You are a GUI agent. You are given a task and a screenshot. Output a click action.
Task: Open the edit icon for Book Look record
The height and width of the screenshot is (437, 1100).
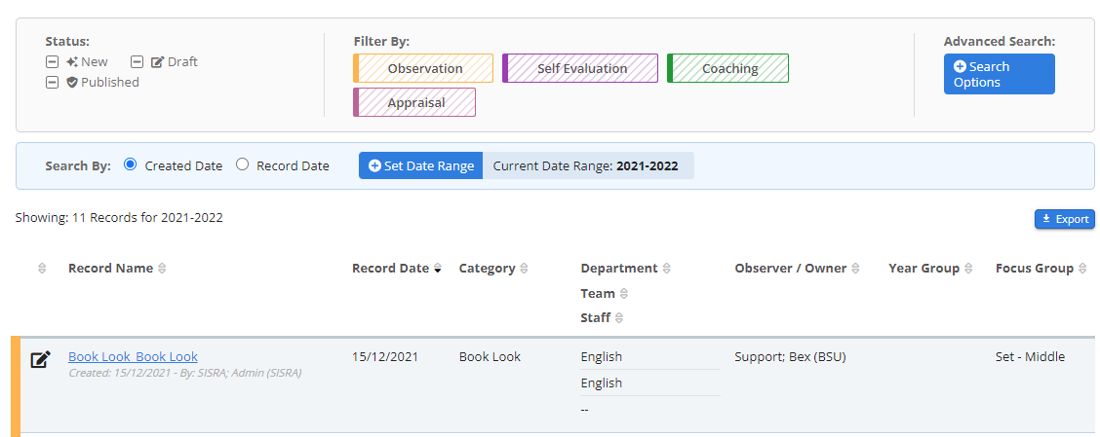tap(40, 360)
